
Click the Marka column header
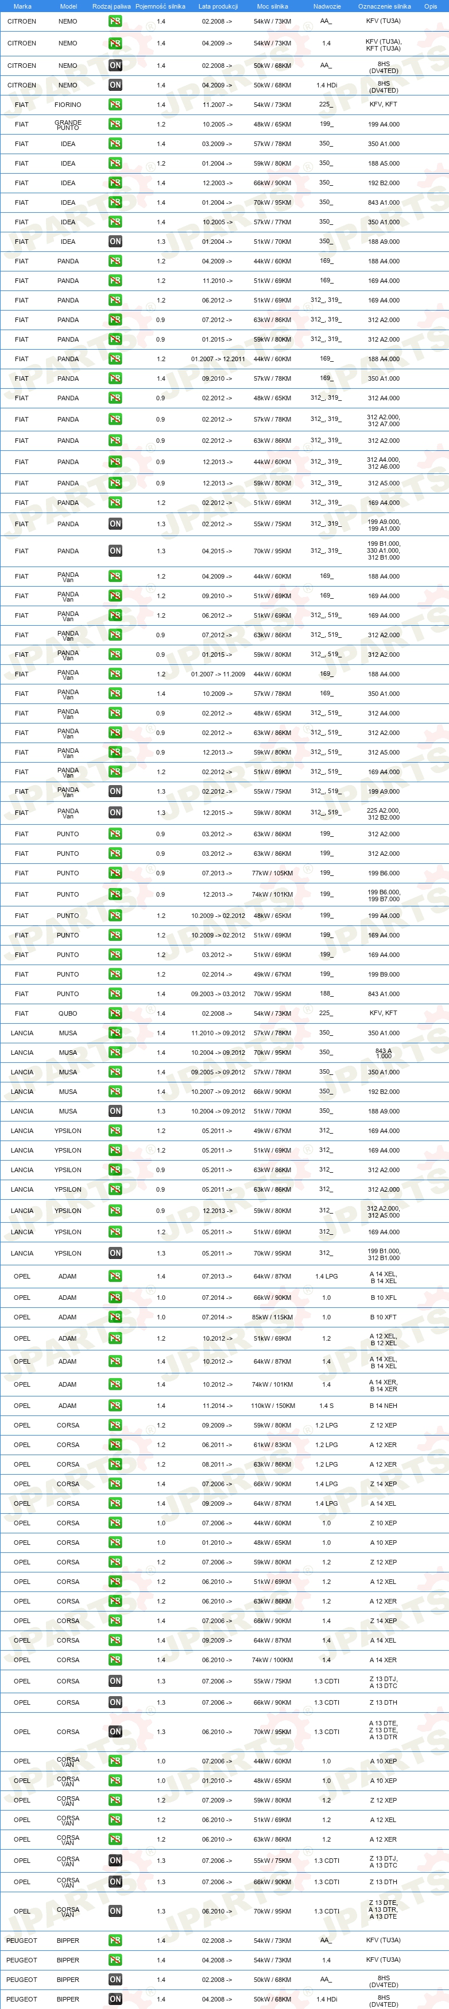22,6
